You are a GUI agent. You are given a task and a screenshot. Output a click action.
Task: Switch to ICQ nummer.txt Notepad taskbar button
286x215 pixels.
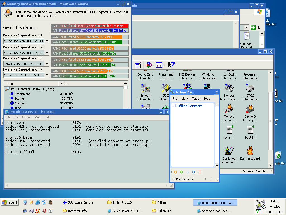[125, 211]
